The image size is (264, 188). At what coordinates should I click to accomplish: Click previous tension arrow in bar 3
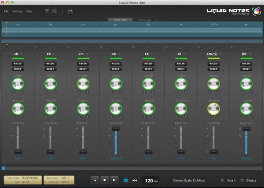[79, 117]
